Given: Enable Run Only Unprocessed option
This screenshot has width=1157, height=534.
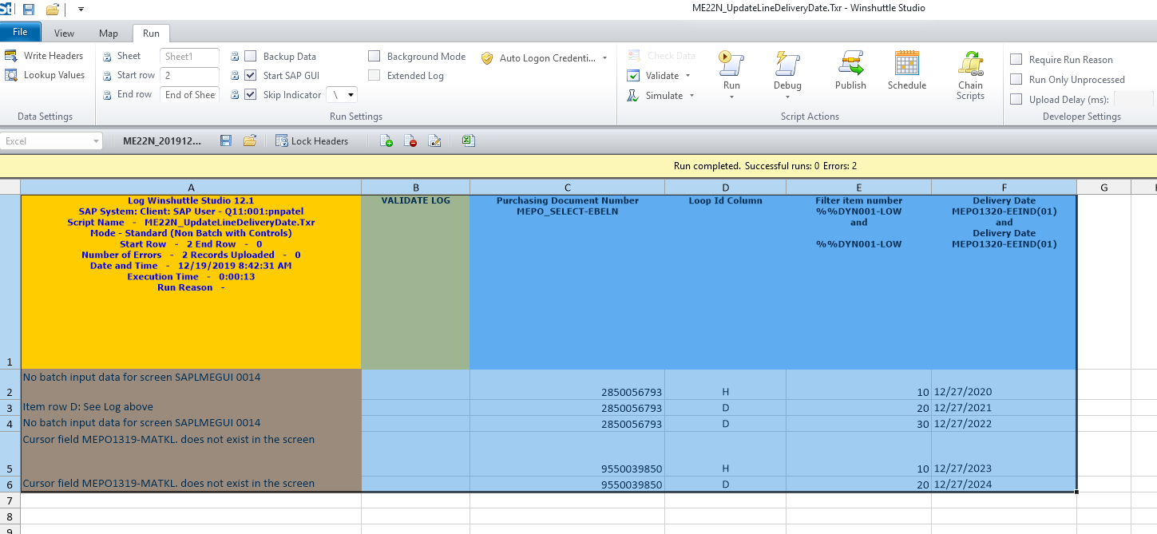Looking at the screenshot, I should [x=1016, y=80].
